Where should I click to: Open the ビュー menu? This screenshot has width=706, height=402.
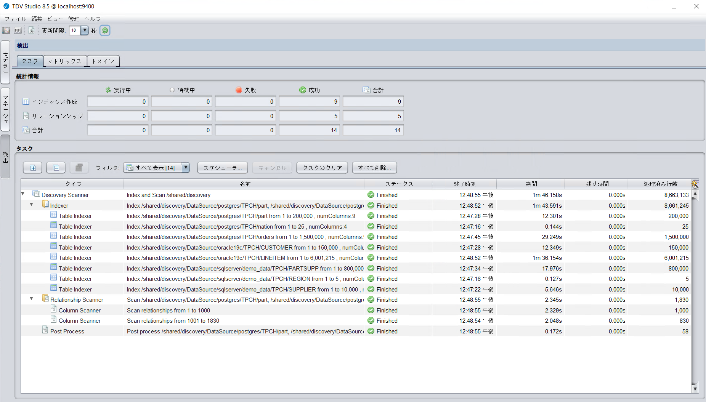(x=55, y=19)
